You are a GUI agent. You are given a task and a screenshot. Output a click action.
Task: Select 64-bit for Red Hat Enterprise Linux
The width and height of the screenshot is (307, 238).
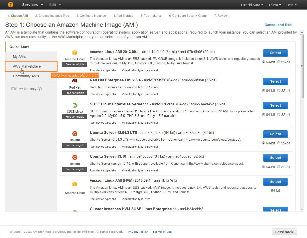pos(263,91)
